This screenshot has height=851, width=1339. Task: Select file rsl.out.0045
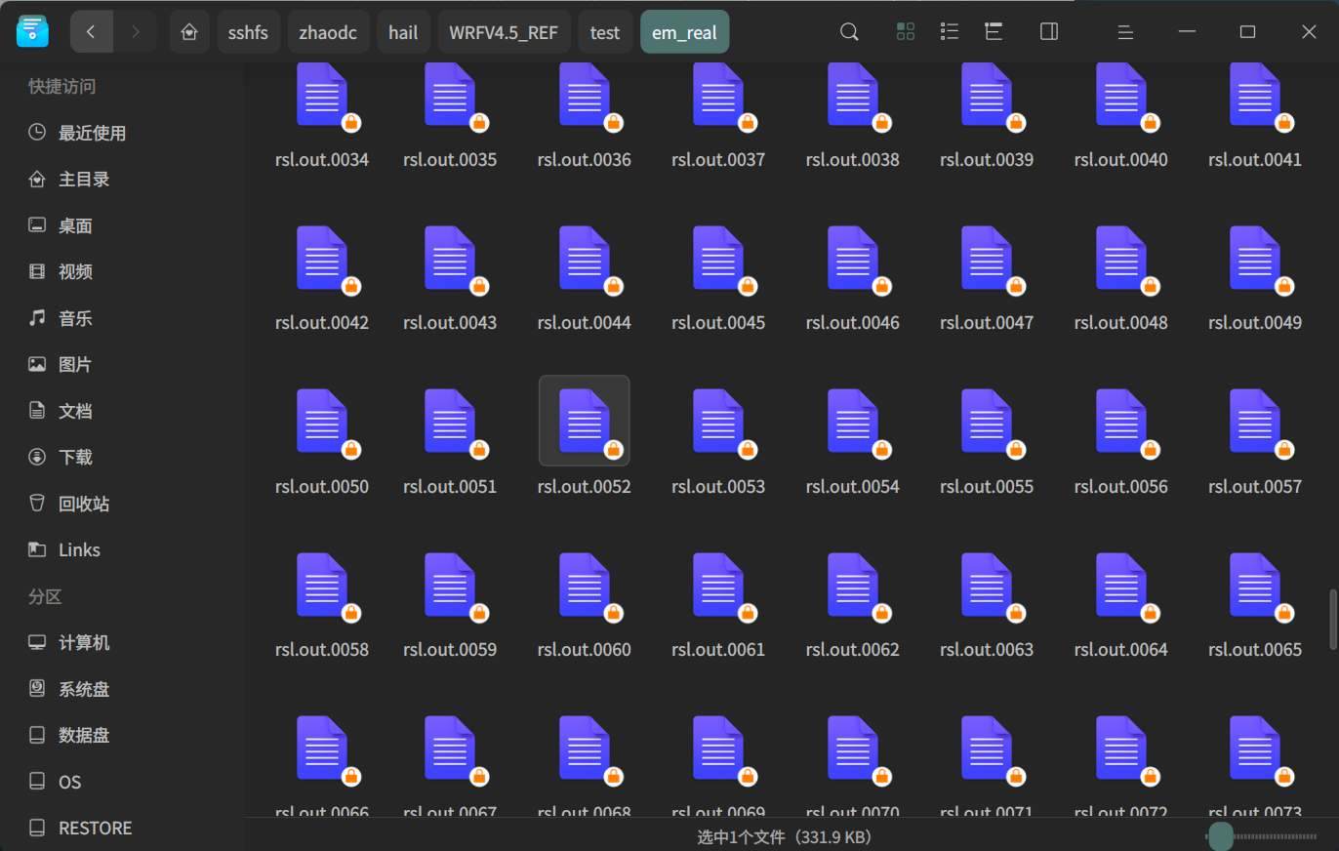(718, 279)
